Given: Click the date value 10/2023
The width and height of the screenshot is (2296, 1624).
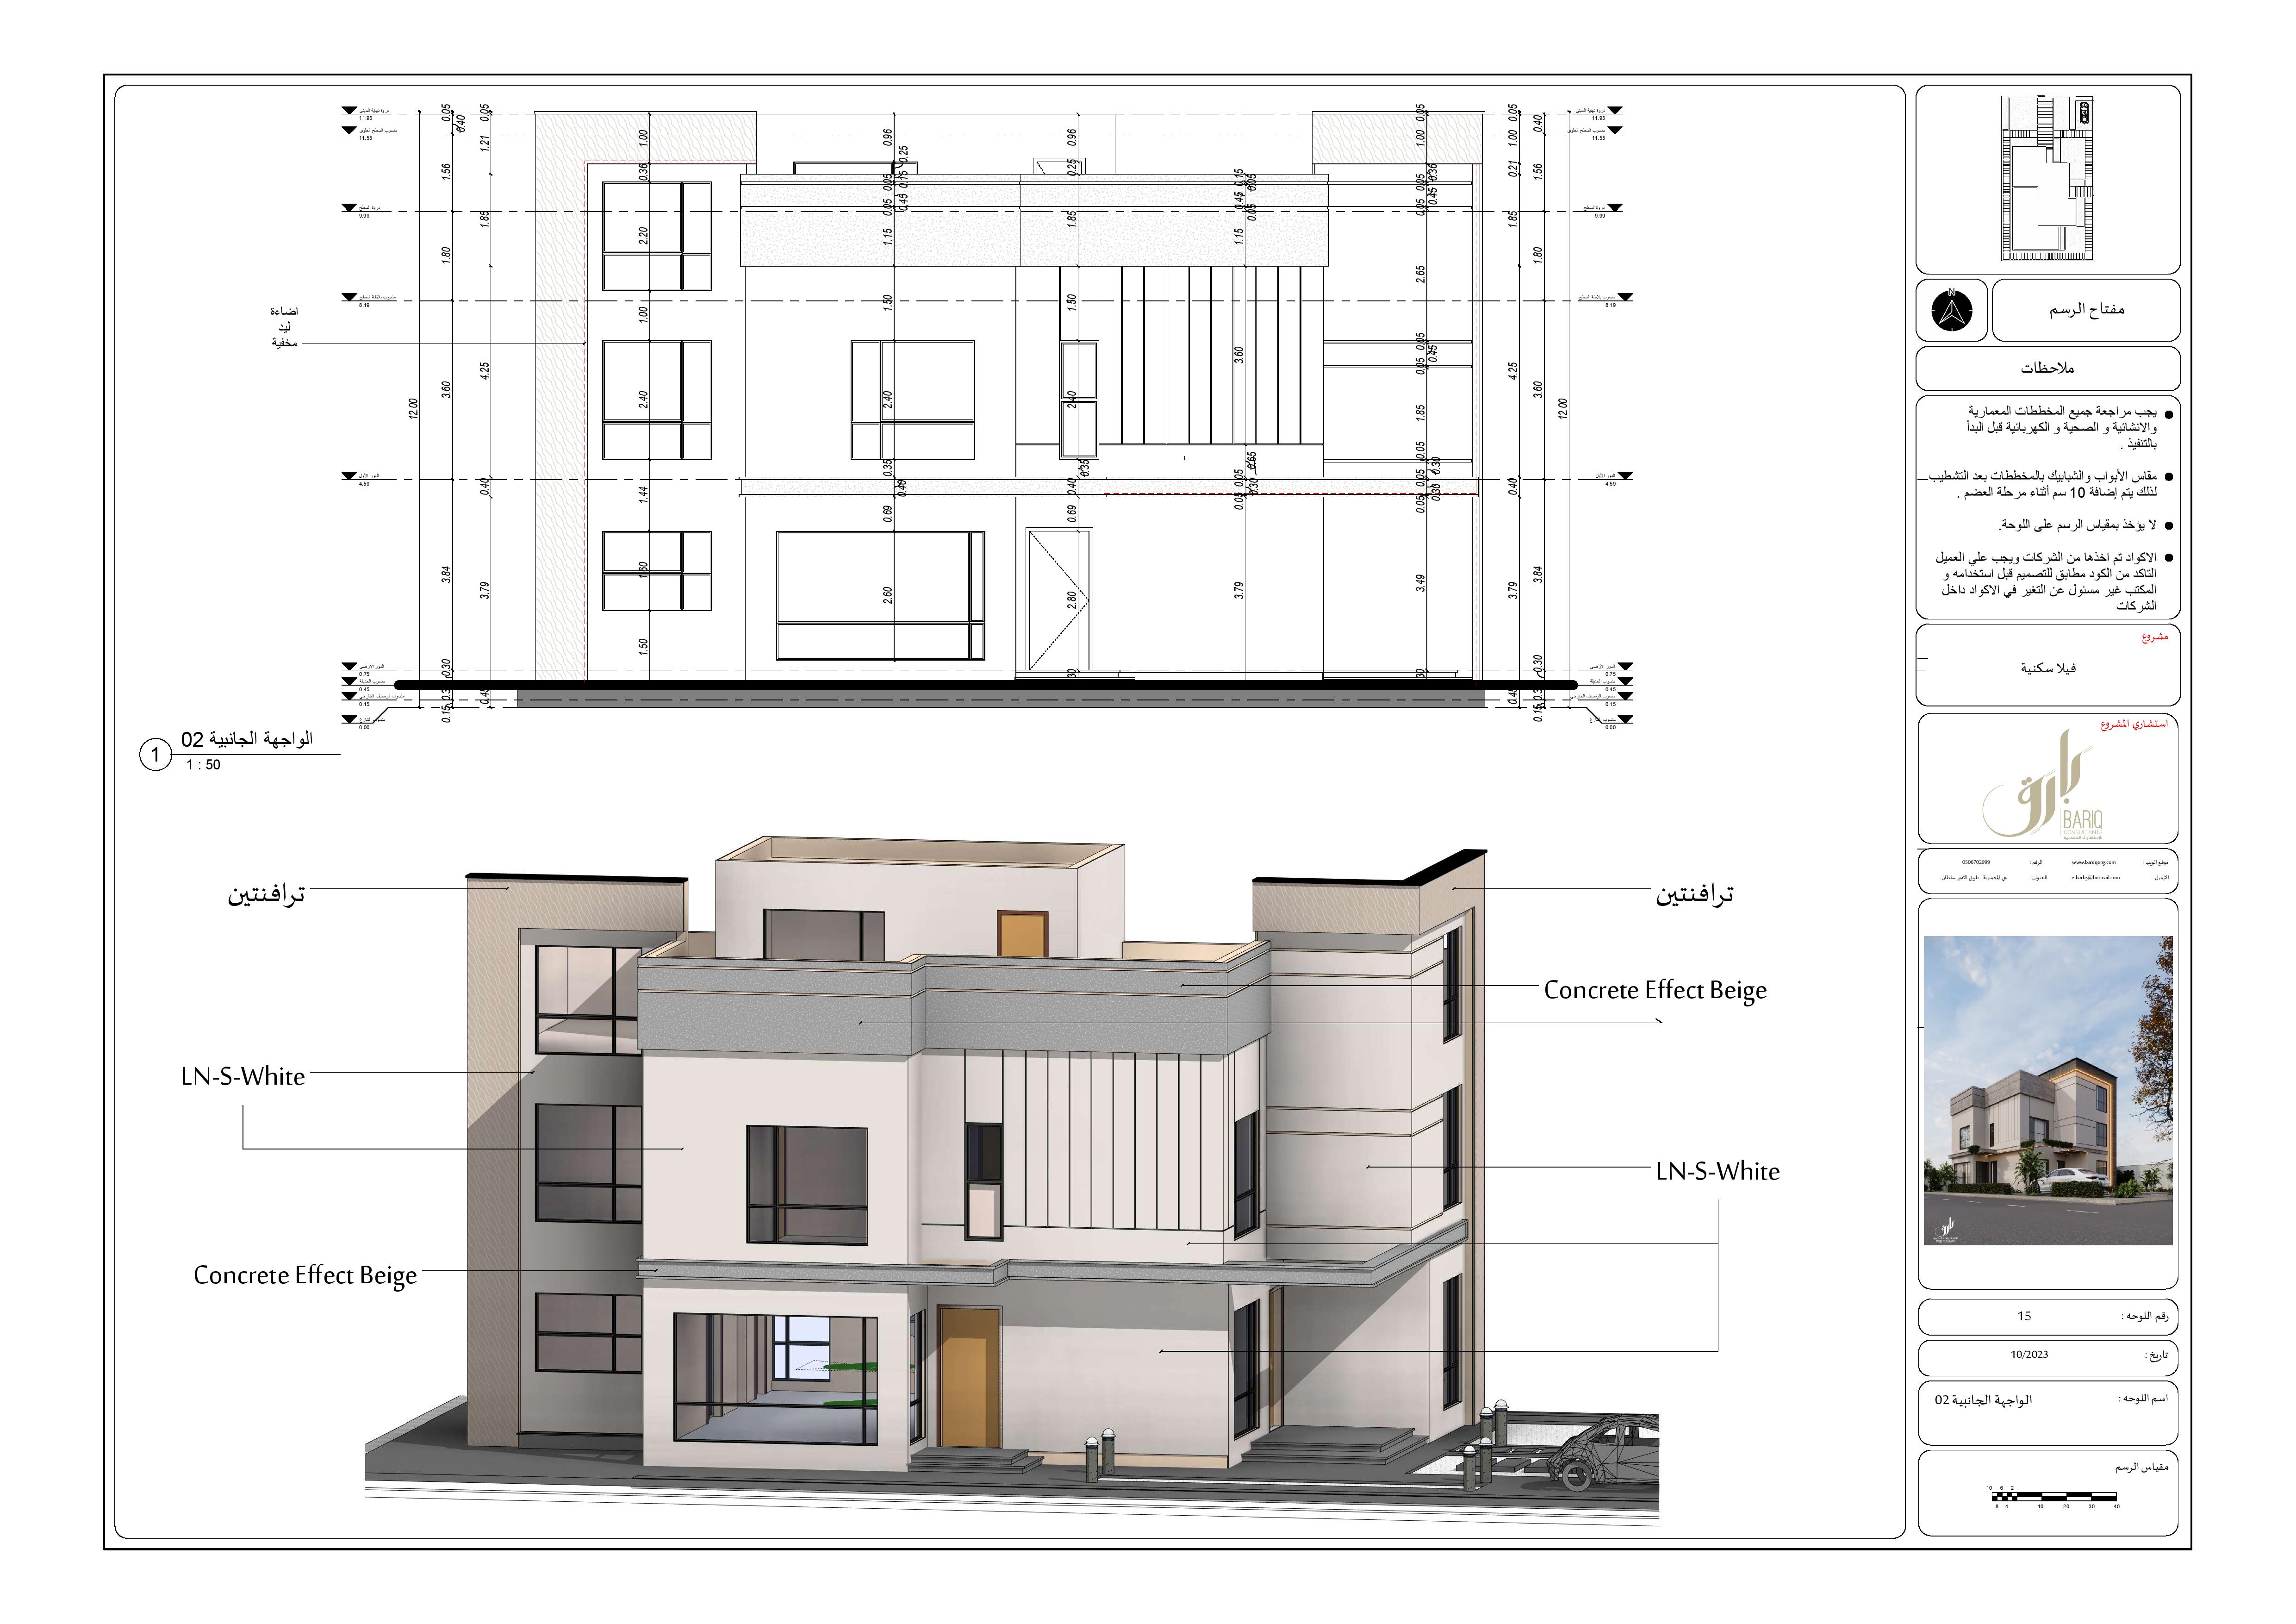Looking at the screenshot, I should pyautogui.click(x=2029, y=1355).
